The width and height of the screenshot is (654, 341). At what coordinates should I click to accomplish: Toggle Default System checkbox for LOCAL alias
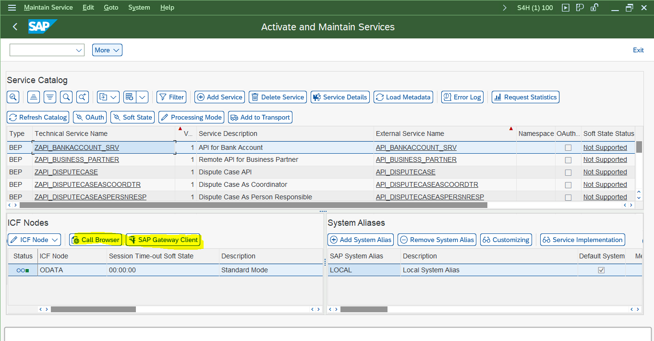[601, 270]
